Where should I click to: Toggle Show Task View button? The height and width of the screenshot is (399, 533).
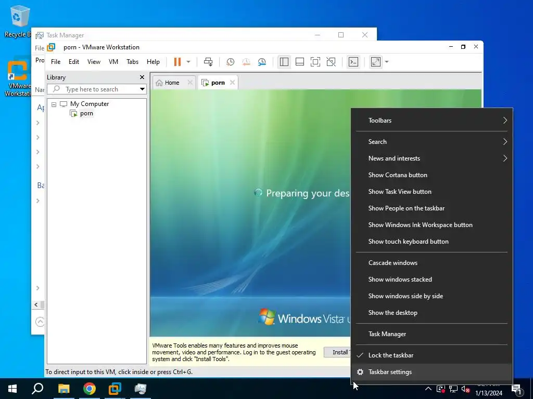pos(432,192)
